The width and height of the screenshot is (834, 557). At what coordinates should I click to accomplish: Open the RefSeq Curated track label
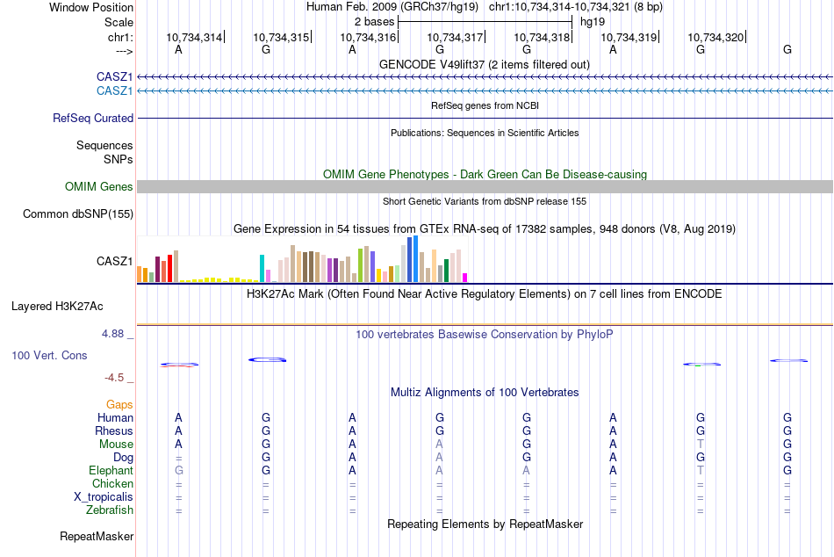point(92,119)
